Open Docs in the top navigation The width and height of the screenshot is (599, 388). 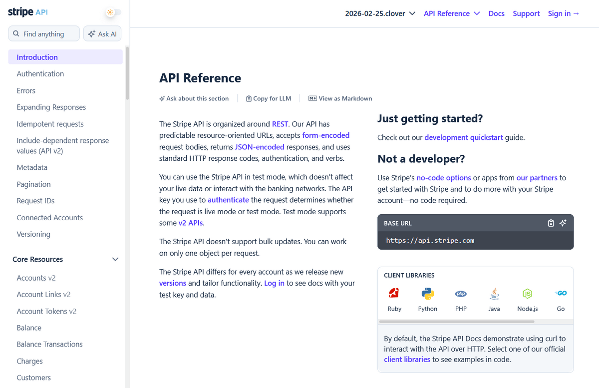pyautogui.click(x=496, y=13)
